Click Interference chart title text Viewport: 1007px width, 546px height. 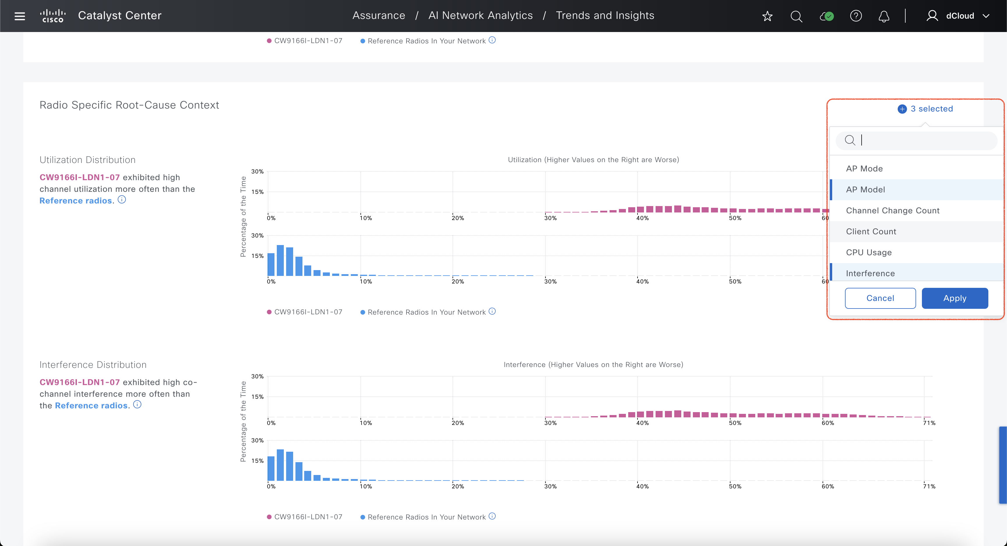pos(593,365)
